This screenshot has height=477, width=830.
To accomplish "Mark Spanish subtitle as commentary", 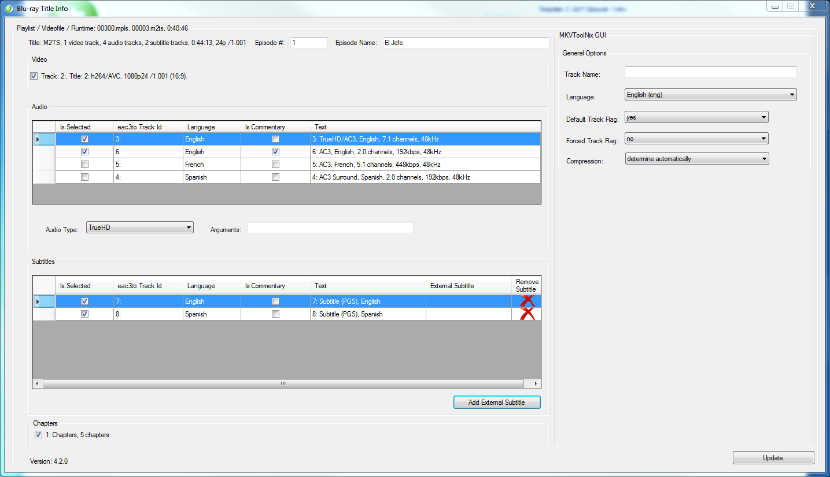I will [x=275, y=314].
